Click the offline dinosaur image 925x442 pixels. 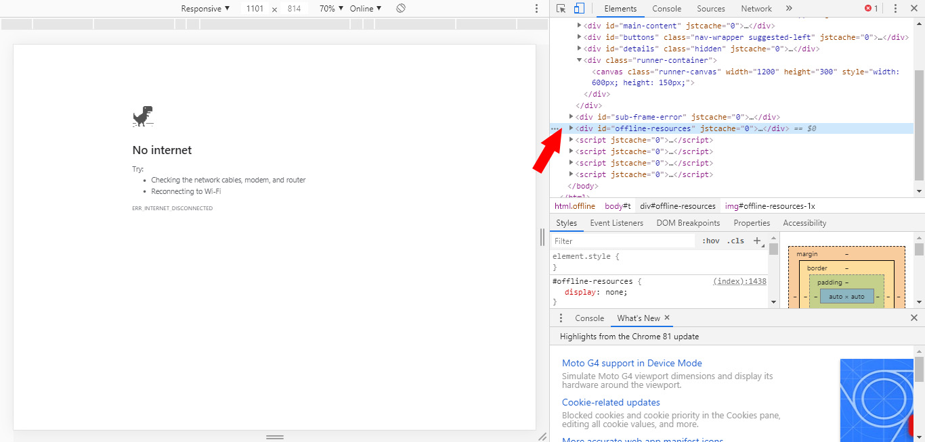[143, 116]
